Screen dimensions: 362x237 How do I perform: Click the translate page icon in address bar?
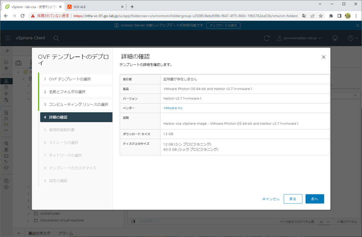click(304, 16)
